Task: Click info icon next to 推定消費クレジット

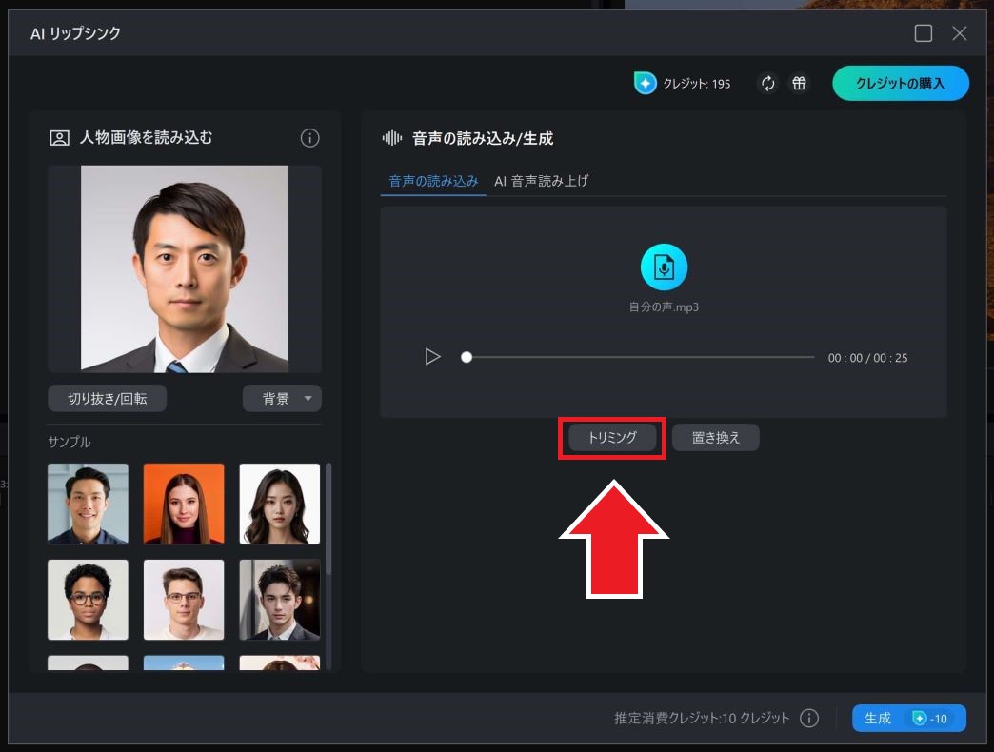Action: coord(809,718)
